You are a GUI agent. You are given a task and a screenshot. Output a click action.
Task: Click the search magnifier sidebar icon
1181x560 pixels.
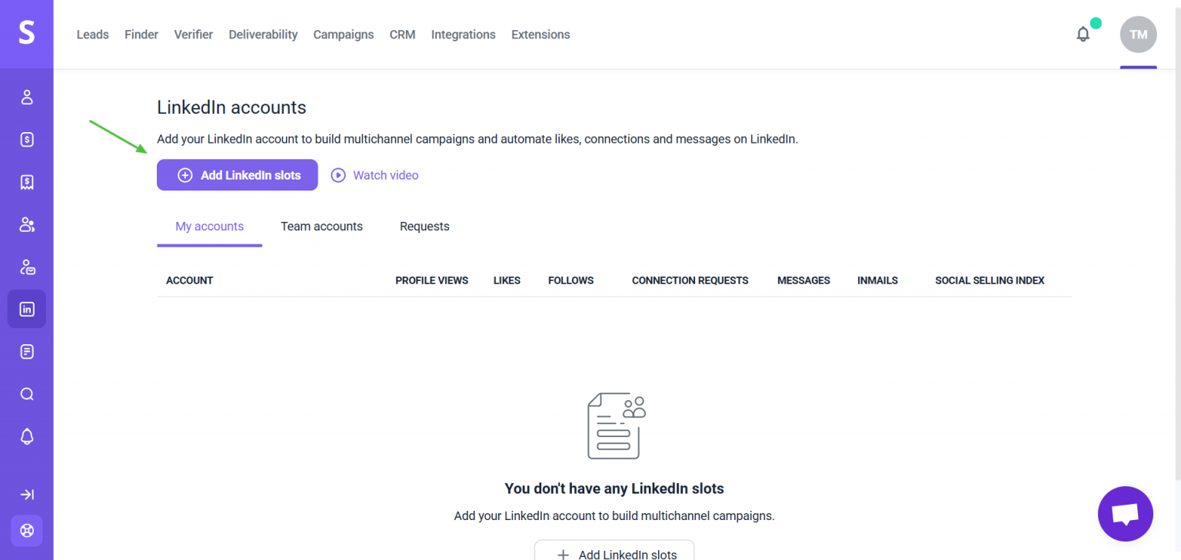27,394
